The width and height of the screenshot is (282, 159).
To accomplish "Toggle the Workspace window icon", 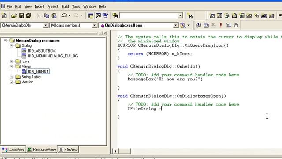I will (x=90, y=16).
